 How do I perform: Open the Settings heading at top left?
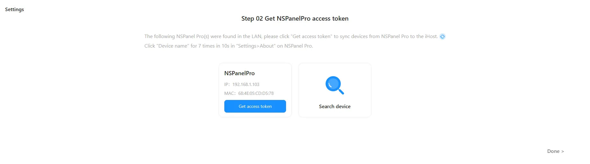(14, 10)
